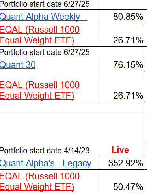Select the blank cell under second EQAL link
This screenshot has height=194, width=147.
click(x=50, y=107)
